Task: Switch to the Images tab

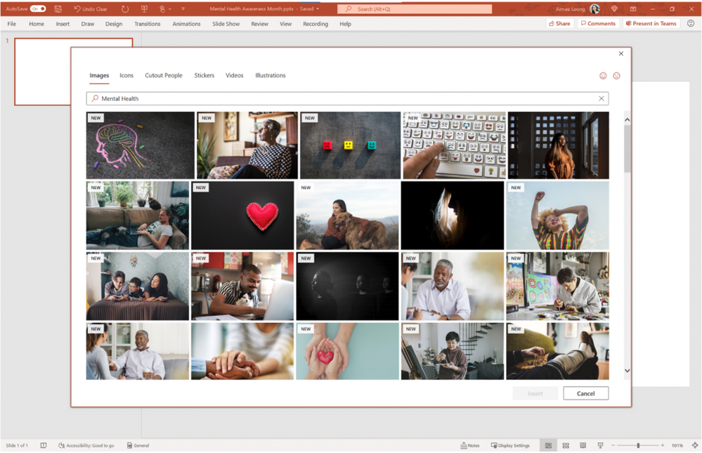Action: (x=99, y=75)
